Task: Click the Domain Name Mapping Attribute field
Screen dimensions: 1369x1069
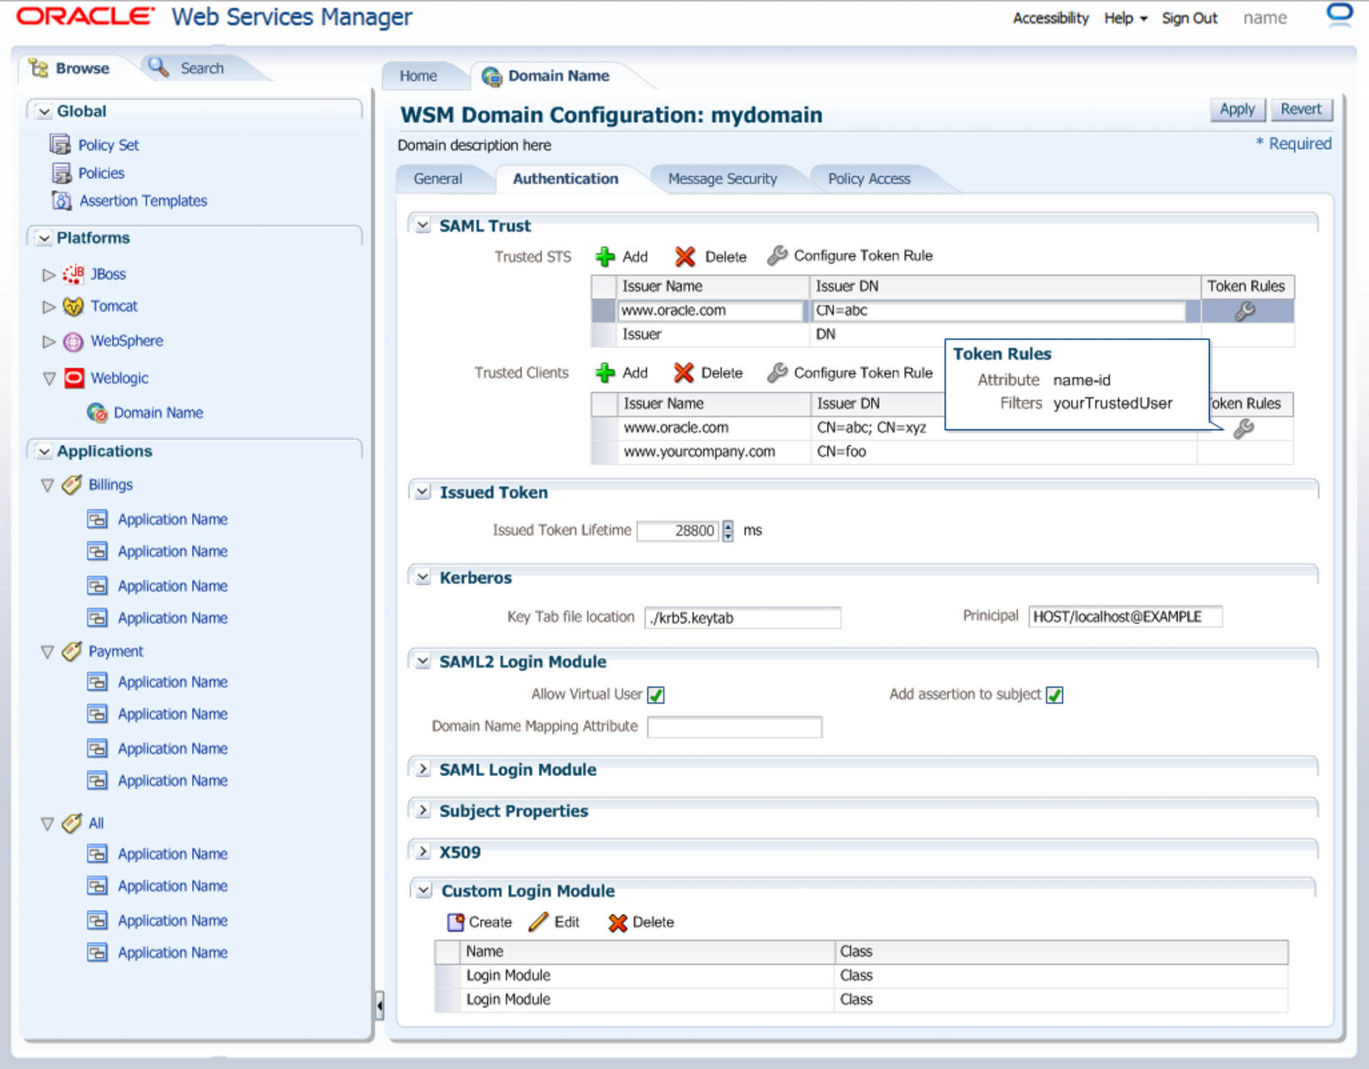Action: click(x=734, y=727)
